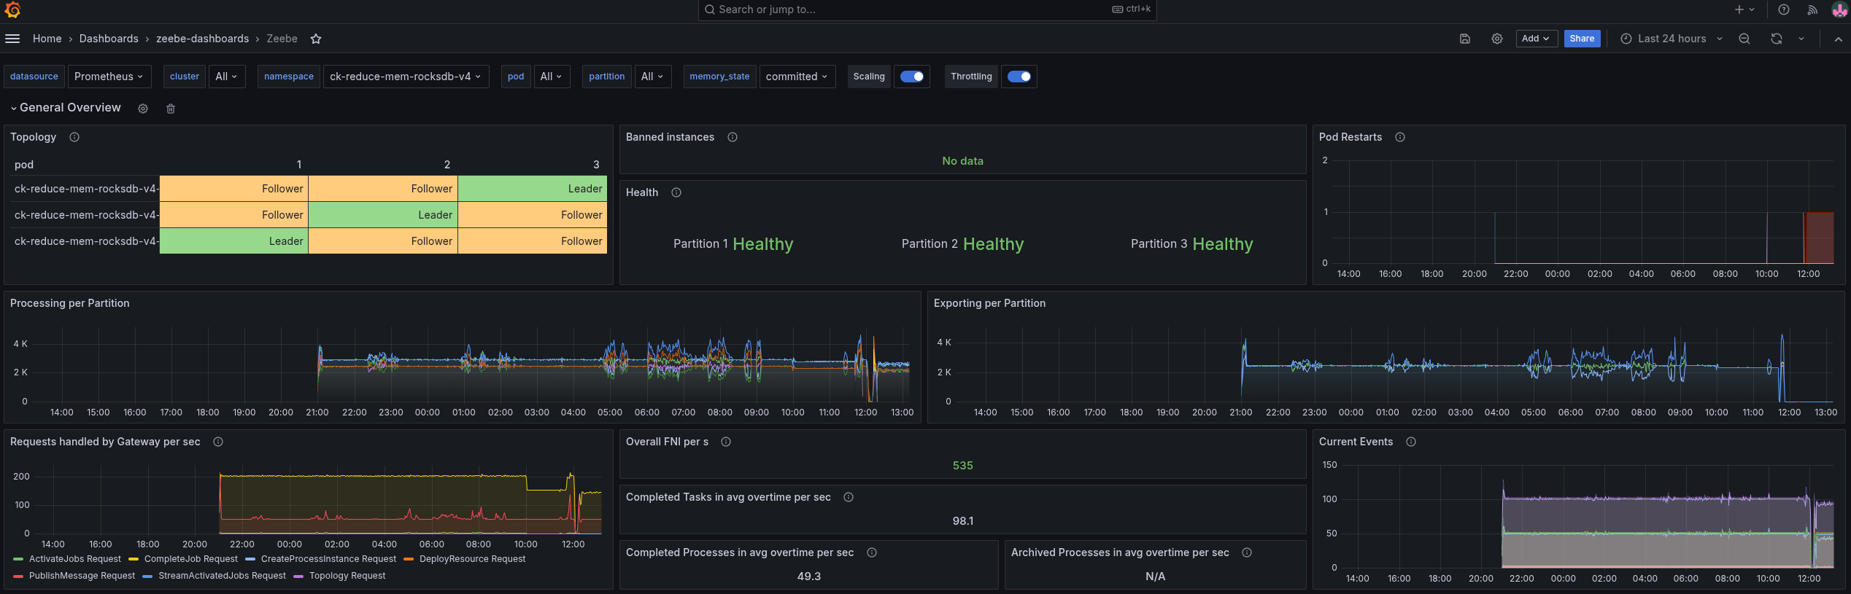Open the Pod Restarts panel title
This screenshot has width=1851, height=594.
click(1350, 137)
